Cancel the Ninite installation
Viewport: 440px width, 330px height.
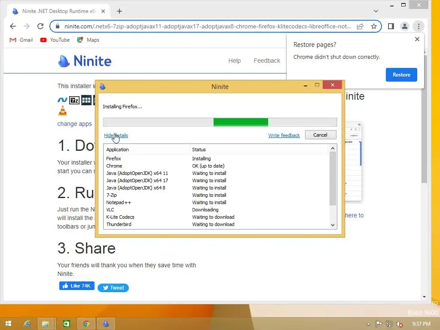point(321,135)
